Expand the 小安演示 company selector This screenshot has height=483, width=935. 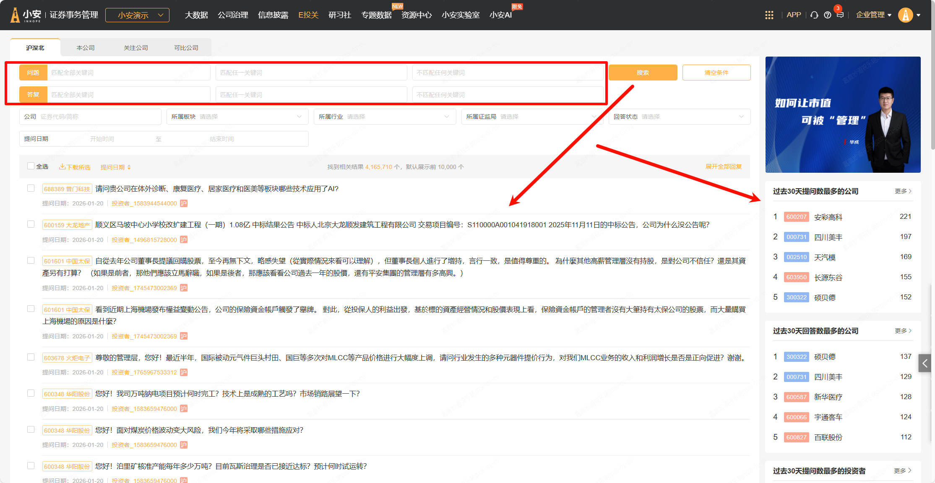pos(138,15)
